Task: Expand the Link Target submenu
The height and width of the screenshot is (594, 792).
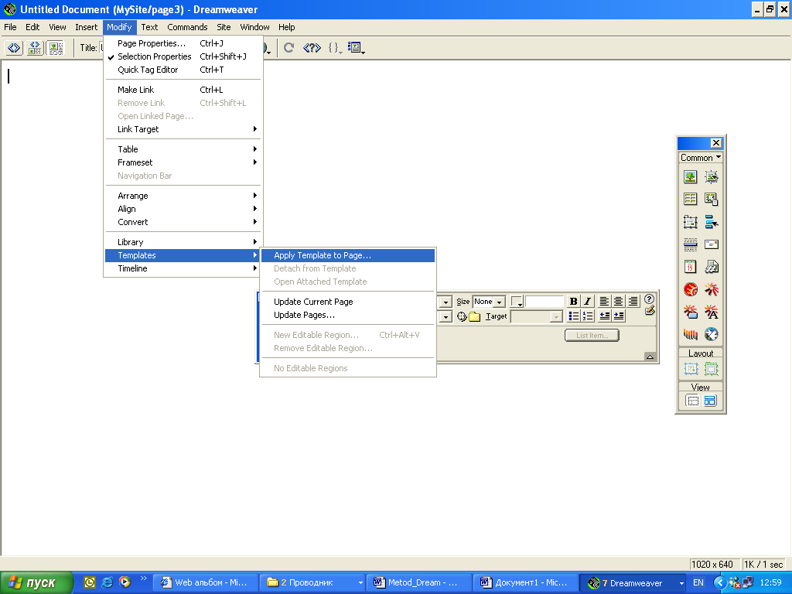Action: pyautogui.click(x=183, y=129)
